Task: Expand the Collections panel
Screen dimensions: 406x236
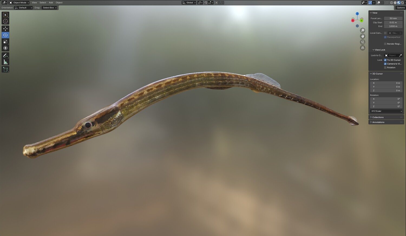Action: [x=376, y=117]
